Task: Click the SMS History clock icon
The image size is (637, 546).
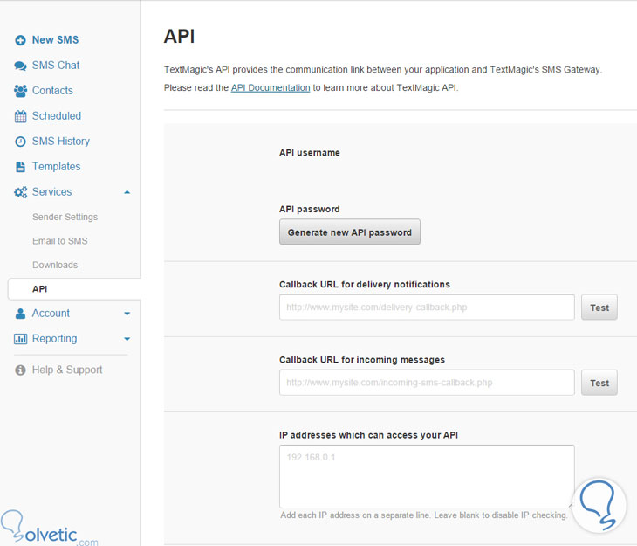Action: tap(20, 142)
